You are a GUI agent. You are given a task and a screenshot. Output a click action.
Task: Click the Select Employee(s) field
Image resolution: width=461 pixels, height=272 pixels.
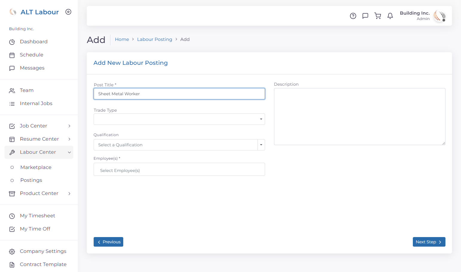(179, 169)
